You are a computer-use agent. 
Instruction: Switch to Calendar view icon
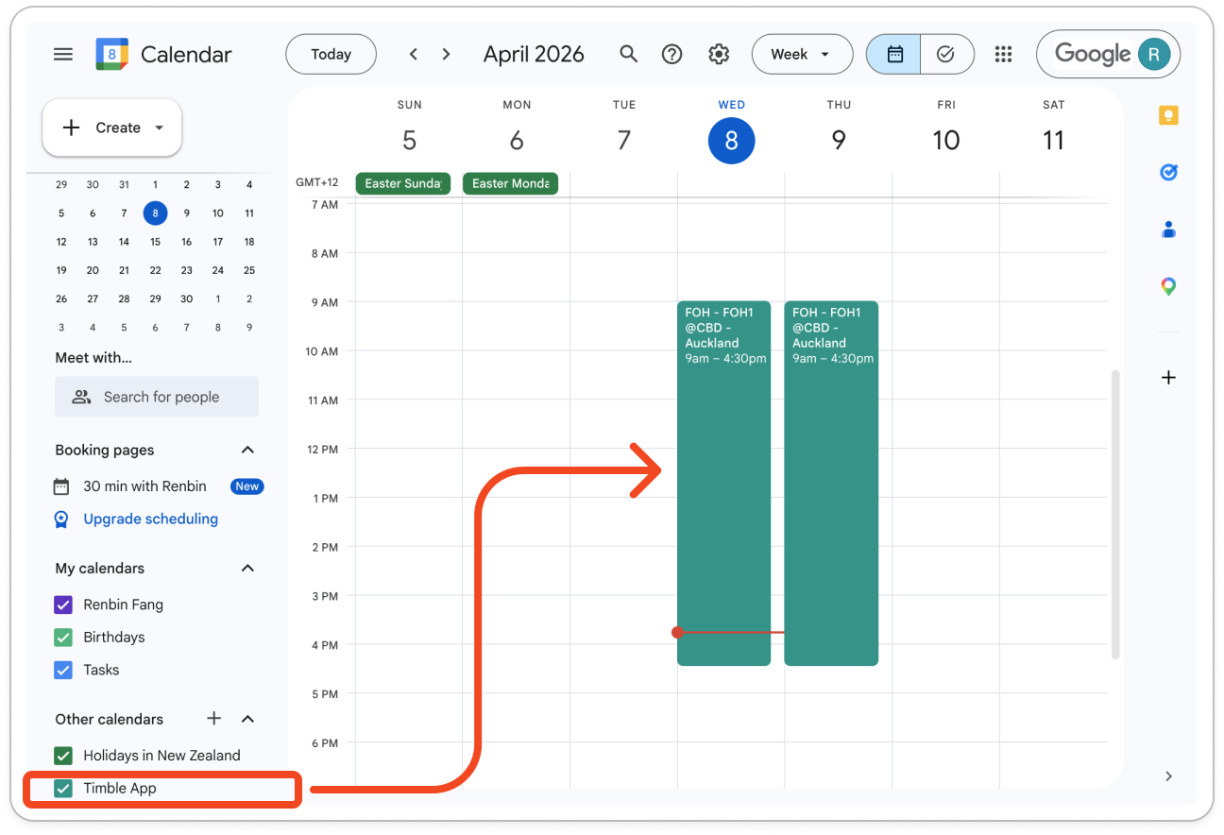tap(894, 54)
